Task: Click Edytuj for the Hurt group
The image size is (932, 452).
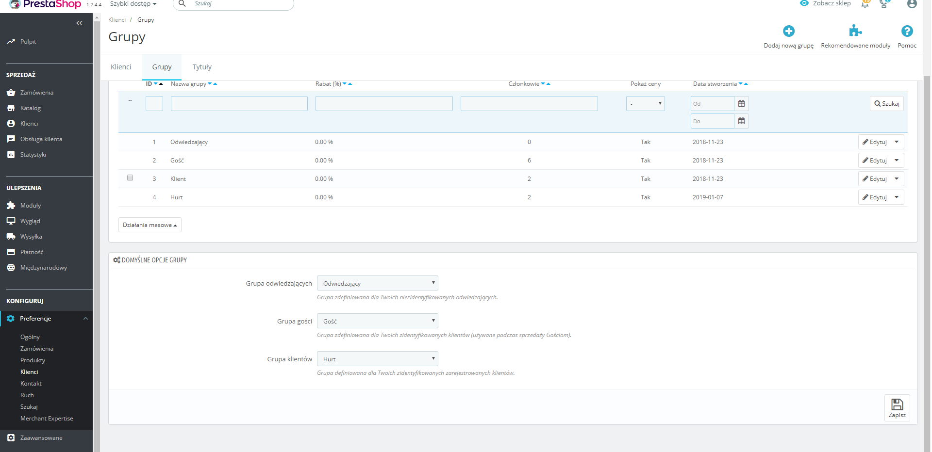Action: pyautogui.click(x=875, y=197)
